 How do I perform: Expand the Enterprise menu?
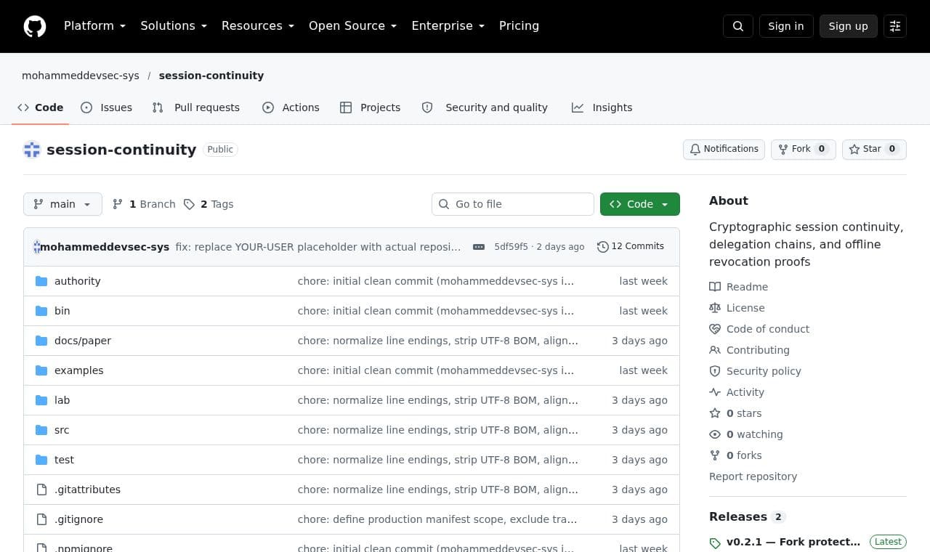(x=448, y=26)
